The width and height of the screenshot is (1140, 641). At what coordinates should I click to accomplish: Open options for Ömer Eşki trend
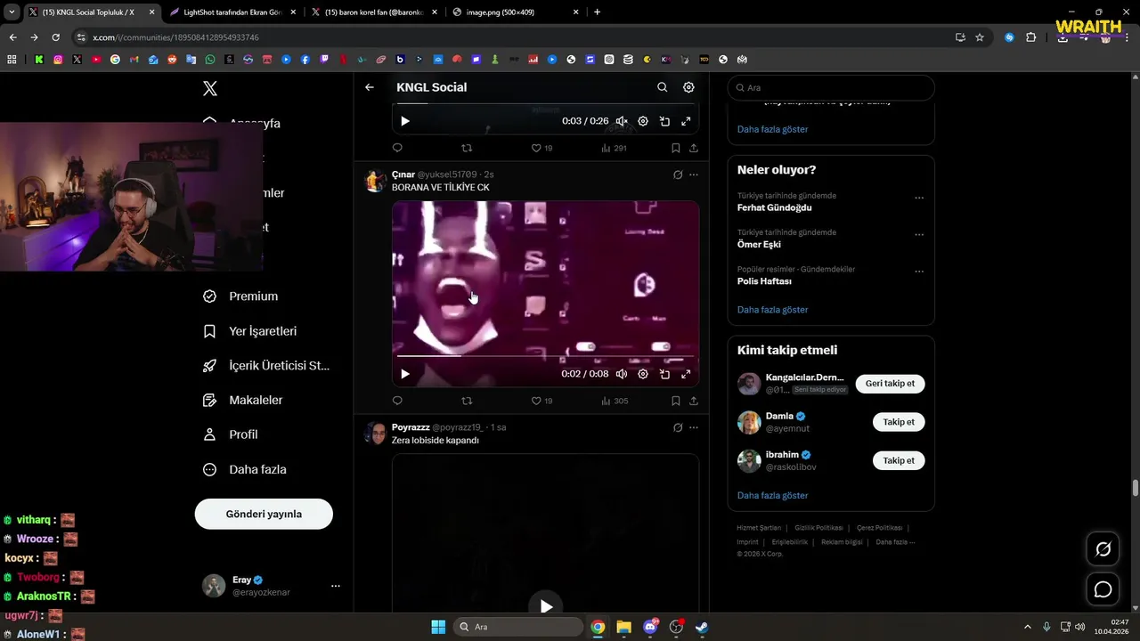tap(919, 235)
